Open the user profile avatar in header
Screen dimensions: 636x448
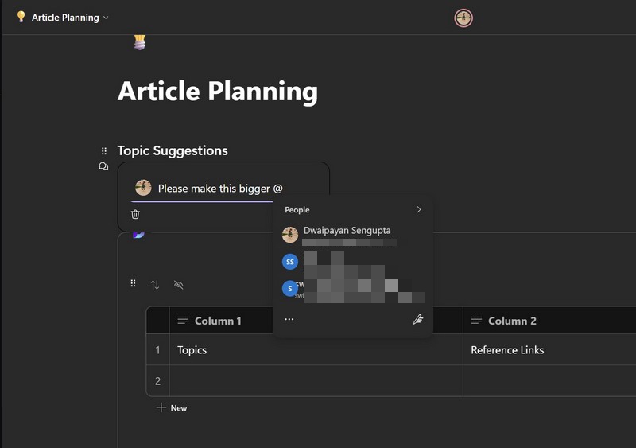coord(463,18)
